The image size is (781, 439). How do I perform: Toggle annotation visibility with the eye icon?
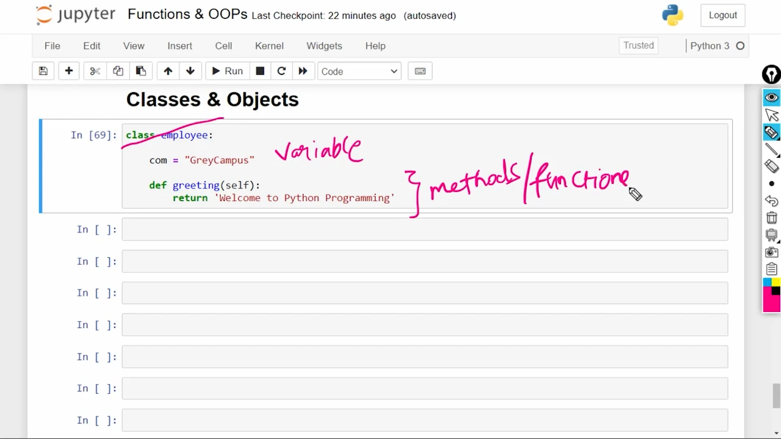tap(771, 98)
